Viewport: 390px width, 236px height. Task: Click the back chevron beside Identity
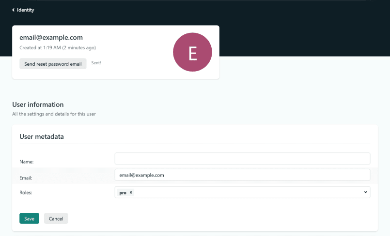pos(14,10)
